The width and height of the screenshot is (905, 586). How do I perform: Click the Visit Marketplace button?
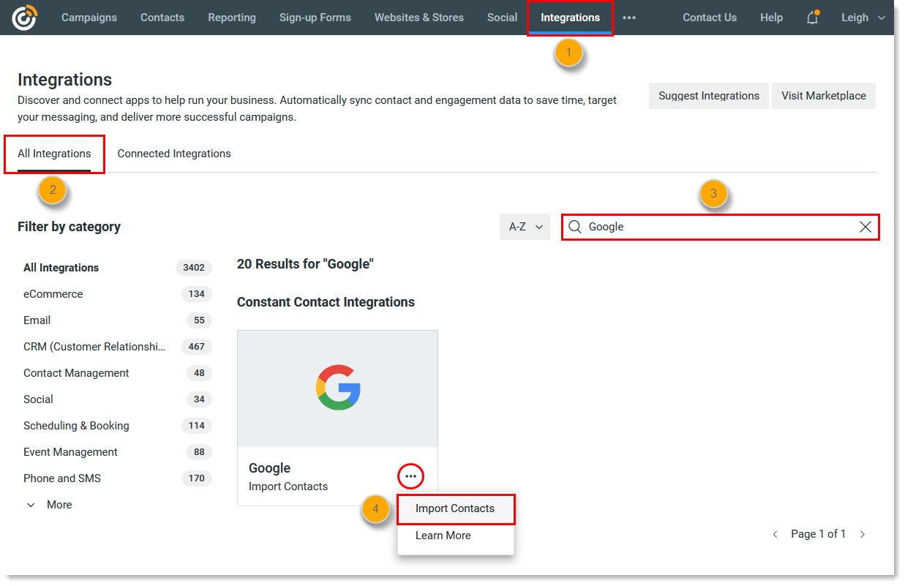[824, 96]
